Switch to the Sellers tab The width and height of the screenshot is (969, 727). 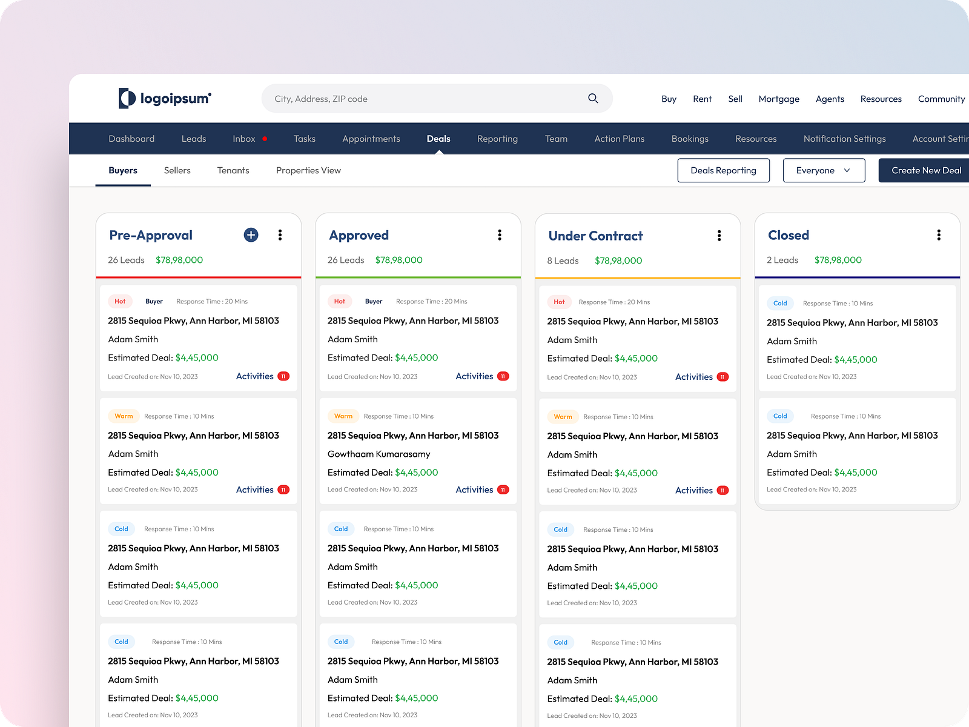177,170
